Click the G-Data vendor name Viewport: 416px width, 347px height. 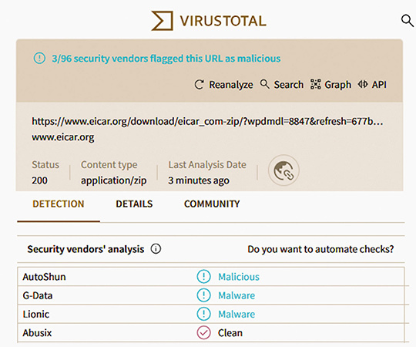coord(38,295)
